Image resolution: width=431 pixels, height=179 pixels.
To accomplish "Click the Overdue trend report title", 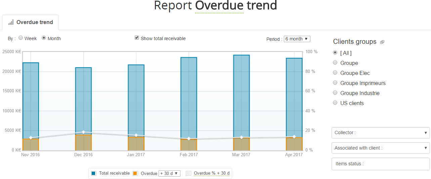I will click(236, 6).
